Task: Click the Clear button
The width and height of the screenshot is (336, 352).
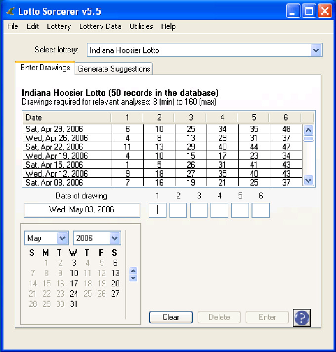Action: pos(171,317)
